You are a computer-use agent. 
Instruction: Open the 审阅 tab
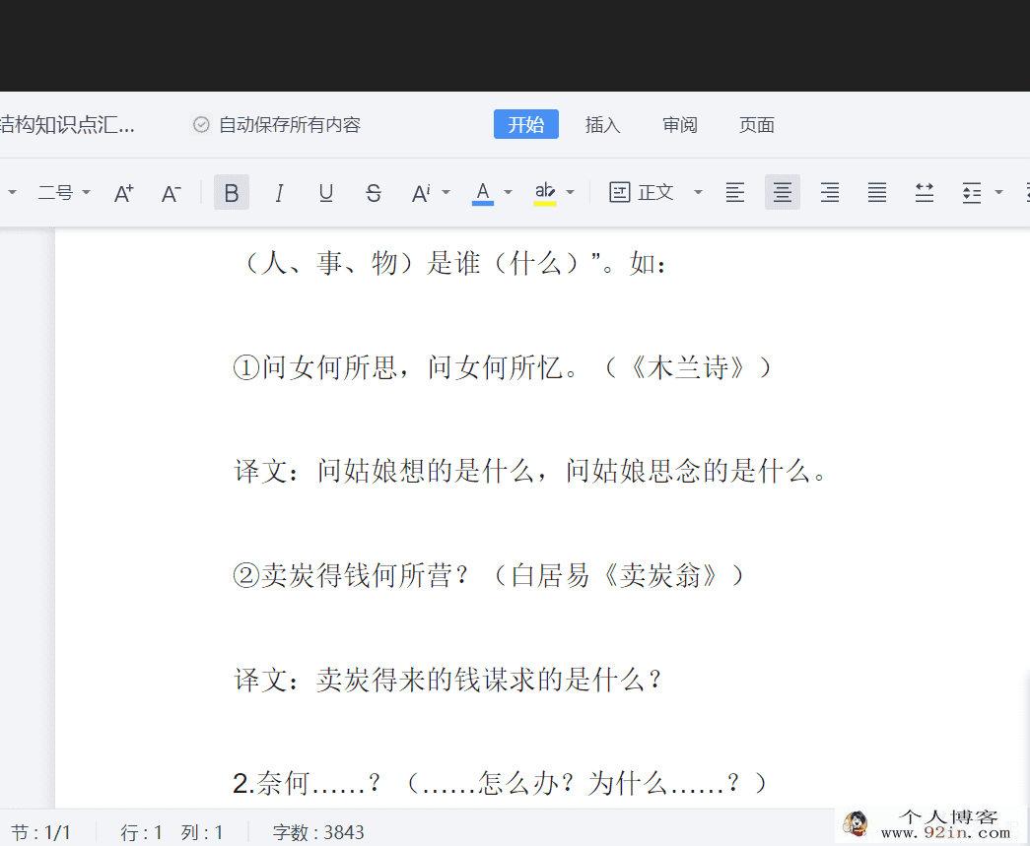[x=680, y=125]
